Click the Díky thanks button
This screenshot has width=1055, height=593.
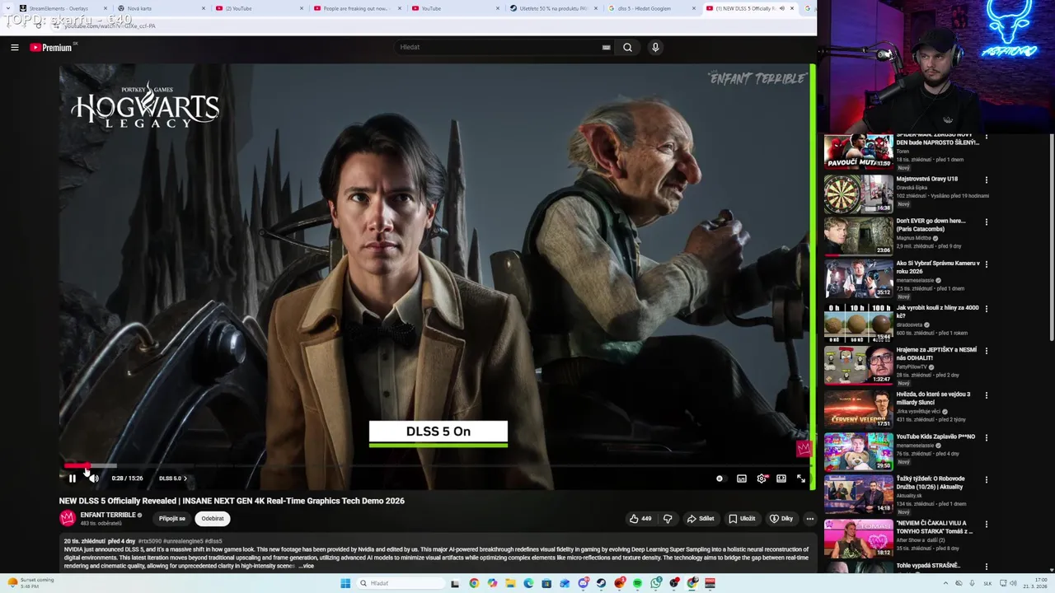(781, 519)
